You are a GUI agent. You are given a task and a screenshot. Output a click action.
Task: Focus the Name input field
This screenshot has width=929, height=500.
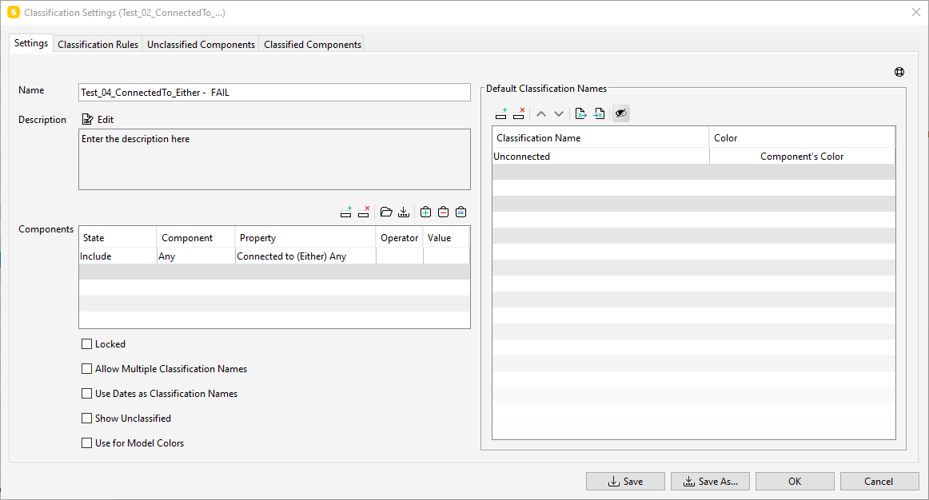click(274, 93)
